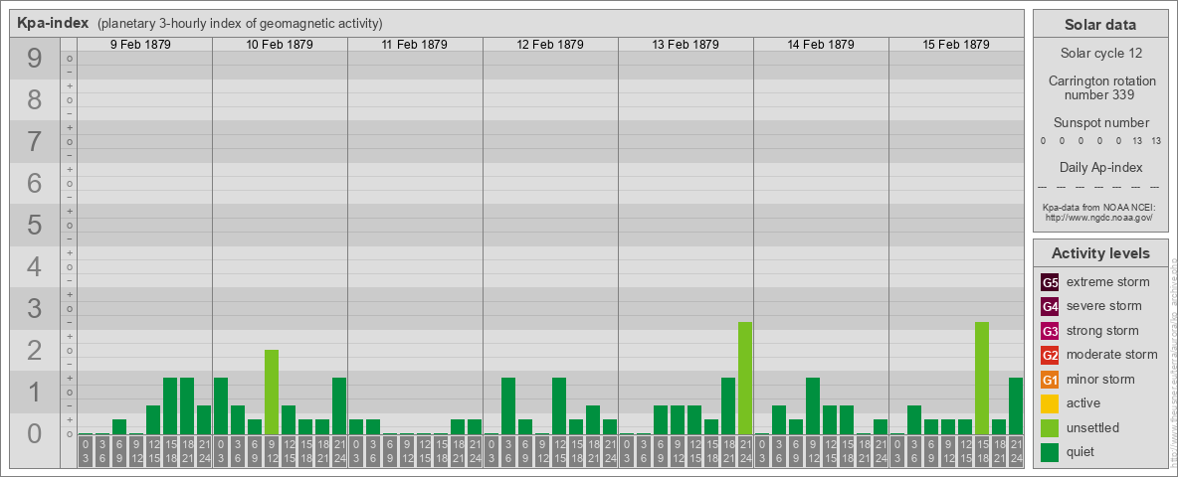Click the Kp level 9 axis label
The width and height of the screenshot is (1178, 477).
(35, 59)
